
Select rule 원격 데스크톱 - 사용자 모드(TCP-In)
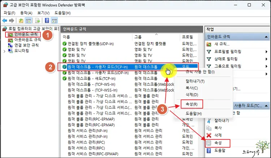[98, 67]
